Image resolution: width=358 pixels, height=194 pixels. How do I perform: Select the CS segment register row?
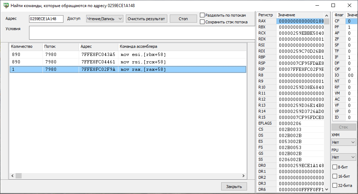[x=291, y=129]
